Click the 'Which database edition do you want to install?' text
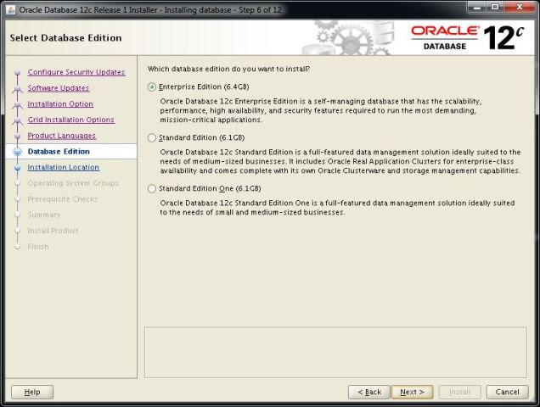 (228, 69)
